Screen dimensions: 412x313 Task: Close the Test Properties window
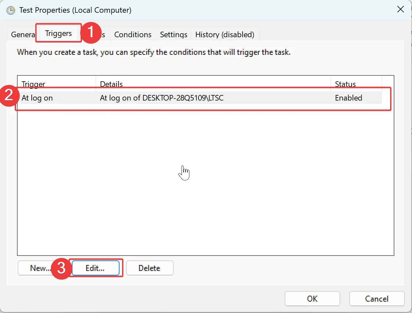coord(400,9)
